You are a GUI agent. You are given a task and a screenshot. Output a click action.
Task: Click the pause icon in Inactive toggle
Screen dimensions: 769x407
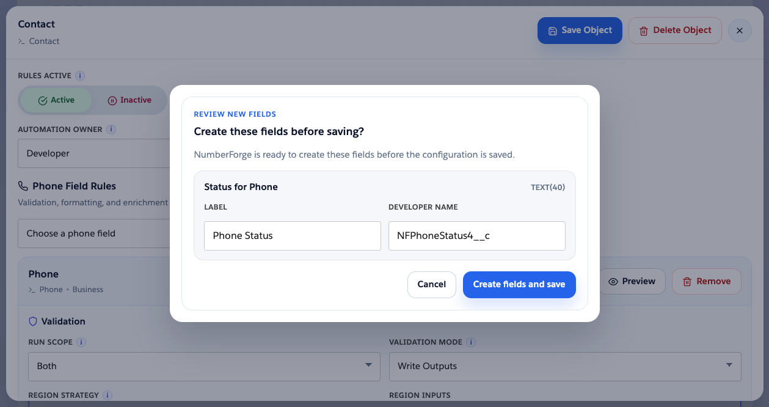click(x=112, y=101)
